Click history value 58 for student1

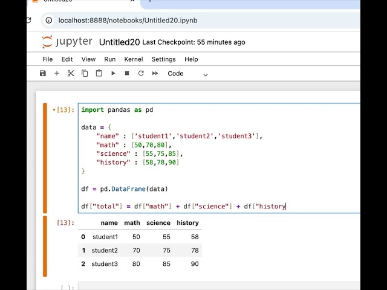(x=195, y=237)
